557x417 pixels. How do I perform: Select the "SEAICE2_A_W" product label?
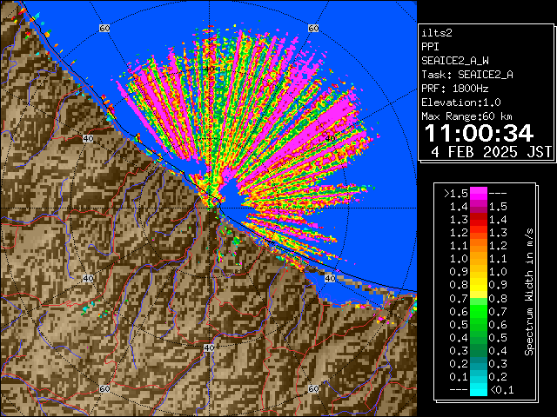(455, 61)
